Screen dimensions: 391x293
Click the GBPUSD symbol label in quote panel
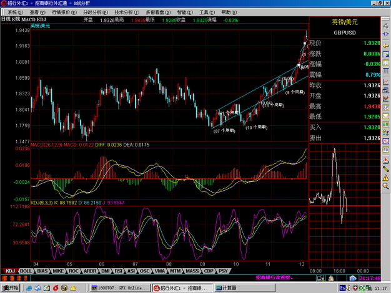343,32
